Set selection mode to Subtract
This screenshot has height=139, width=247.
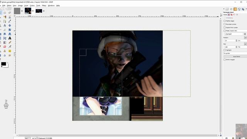click(234, 15)
